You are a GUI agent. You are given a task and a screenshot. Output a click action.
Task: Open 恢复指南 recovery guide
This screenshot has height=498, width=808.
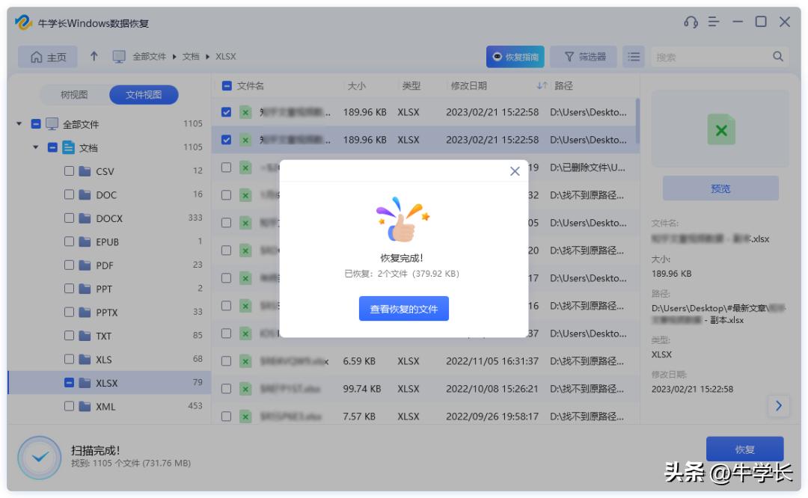point(515,57)
